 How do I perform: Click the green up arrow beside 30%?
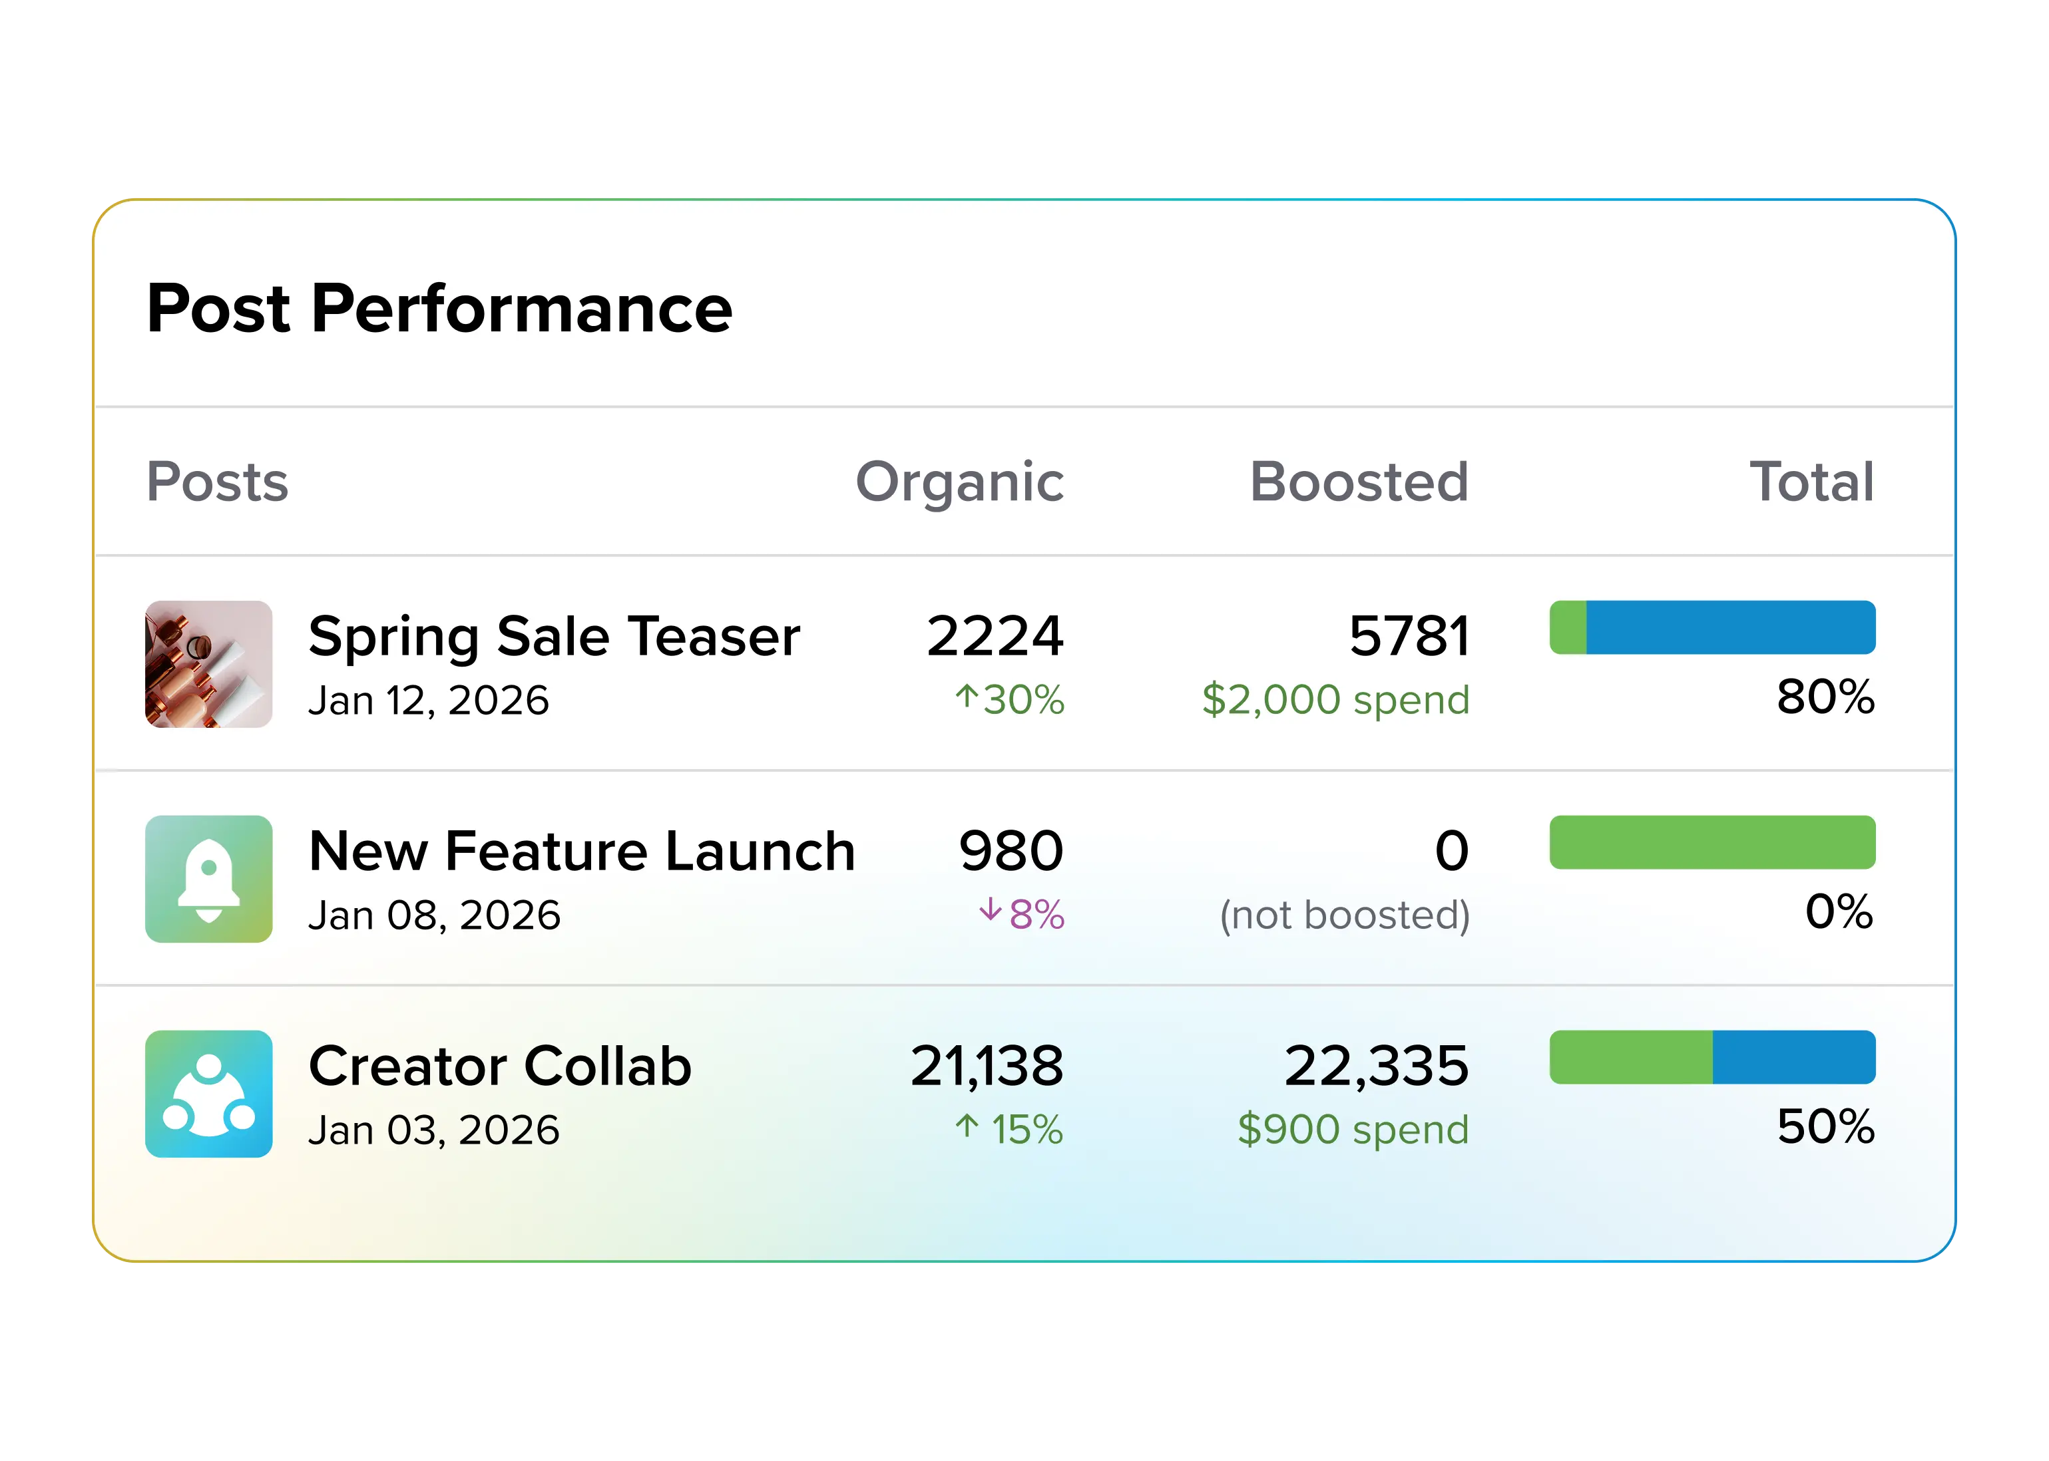coord(966,697)
